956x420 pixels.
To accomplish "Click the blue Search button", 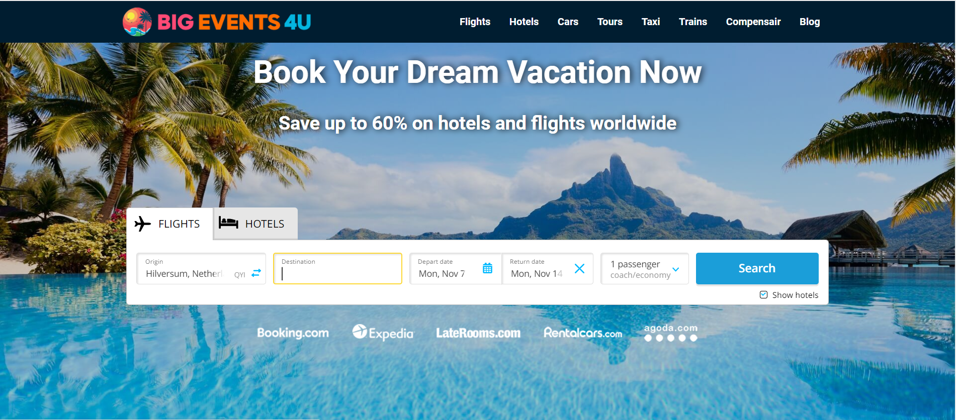I will 757,268.
